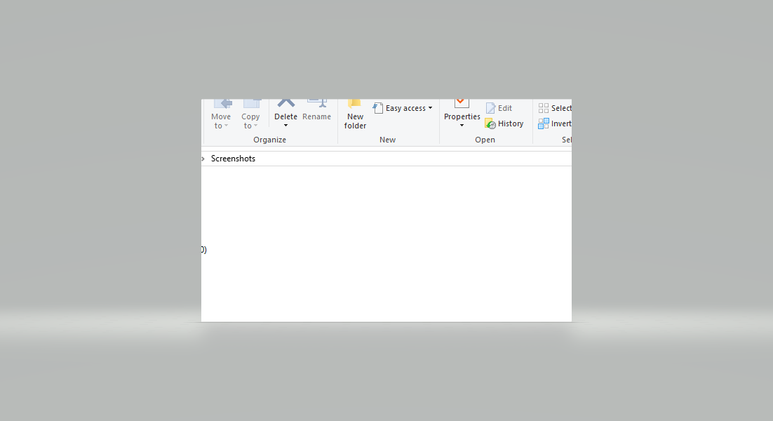Click the red X Delete icon
Viewport: 773px width, 421px height.
click(x=285, y=103)
